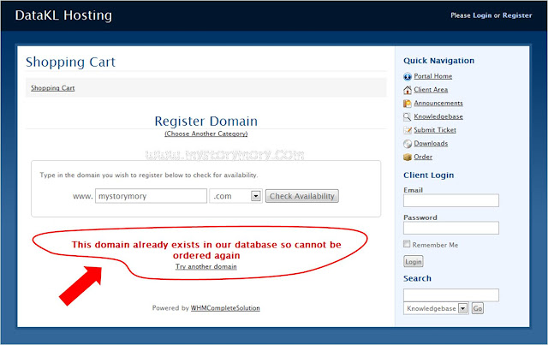Expand the Knowledgebase search category dropdown

tap(436, 308)
